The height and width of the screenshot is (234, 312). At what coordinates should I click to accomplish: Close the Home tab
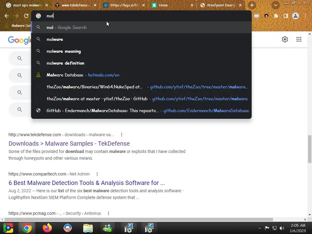tap(192, 5)
